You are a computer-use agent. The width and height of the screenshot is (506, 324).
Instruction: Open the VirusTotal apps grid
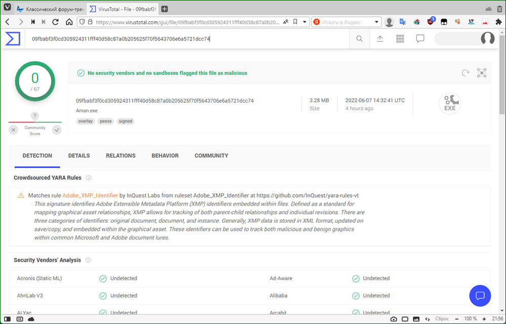coord(400,38)
